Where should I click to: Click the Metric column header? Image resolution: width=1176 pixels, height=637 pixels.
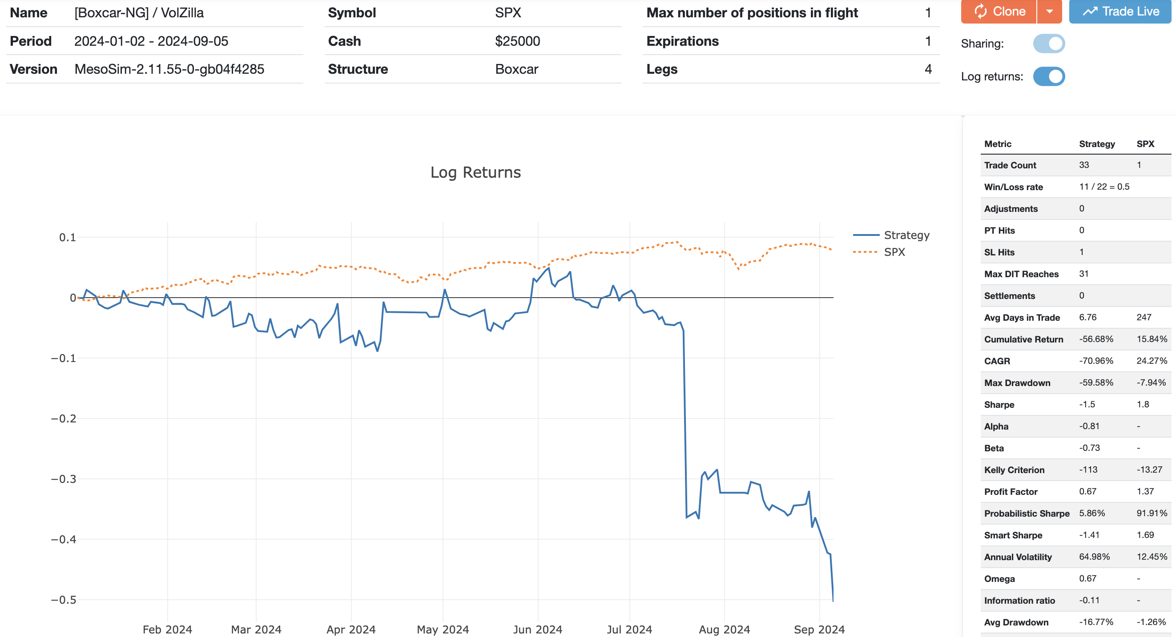(998, 144)
